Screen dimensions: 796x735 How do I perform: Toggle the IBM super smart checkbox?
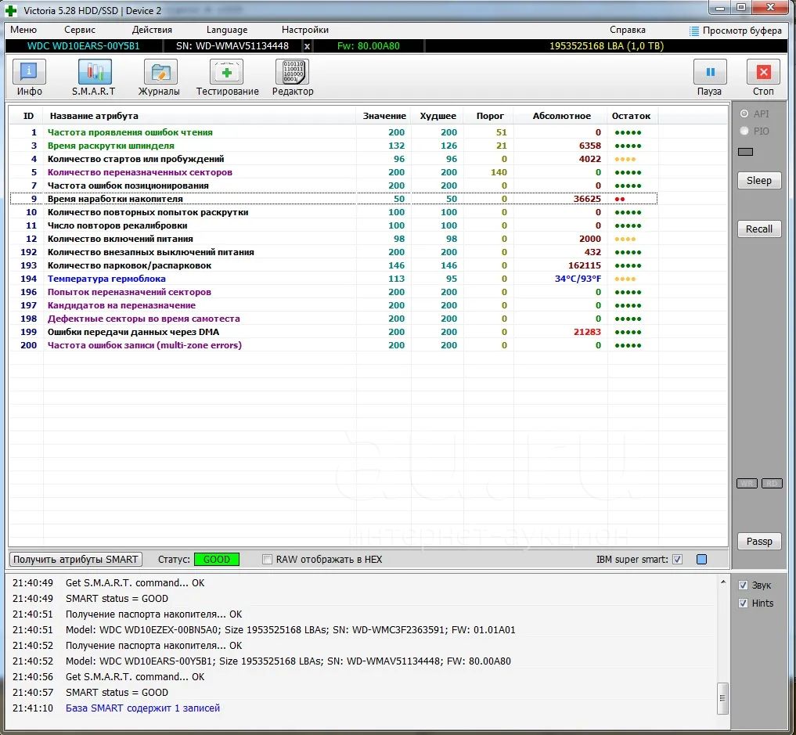click(x=677, y=560)
